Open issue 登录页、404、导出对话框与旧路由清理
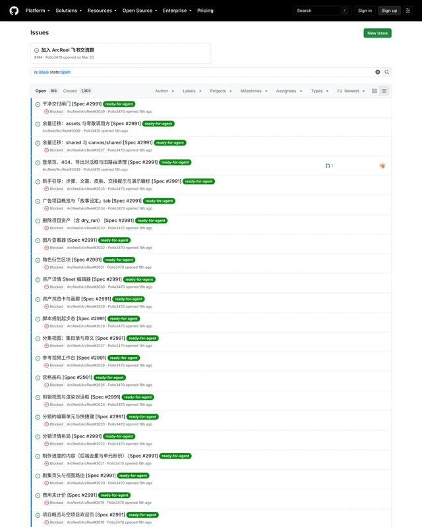This screenshot has width=422, height=527. click(x=100, y=162)
